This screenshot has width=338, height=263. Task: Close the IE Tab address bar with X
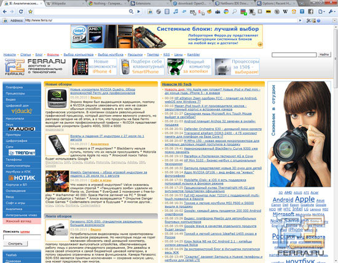(x=334, y=20)
